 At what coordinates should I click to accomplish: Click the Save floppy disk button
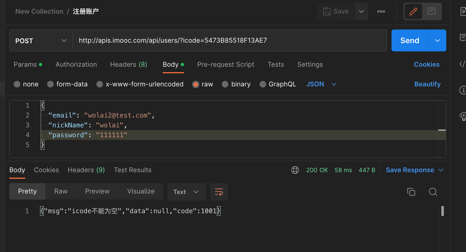click(x=336, y=11)
